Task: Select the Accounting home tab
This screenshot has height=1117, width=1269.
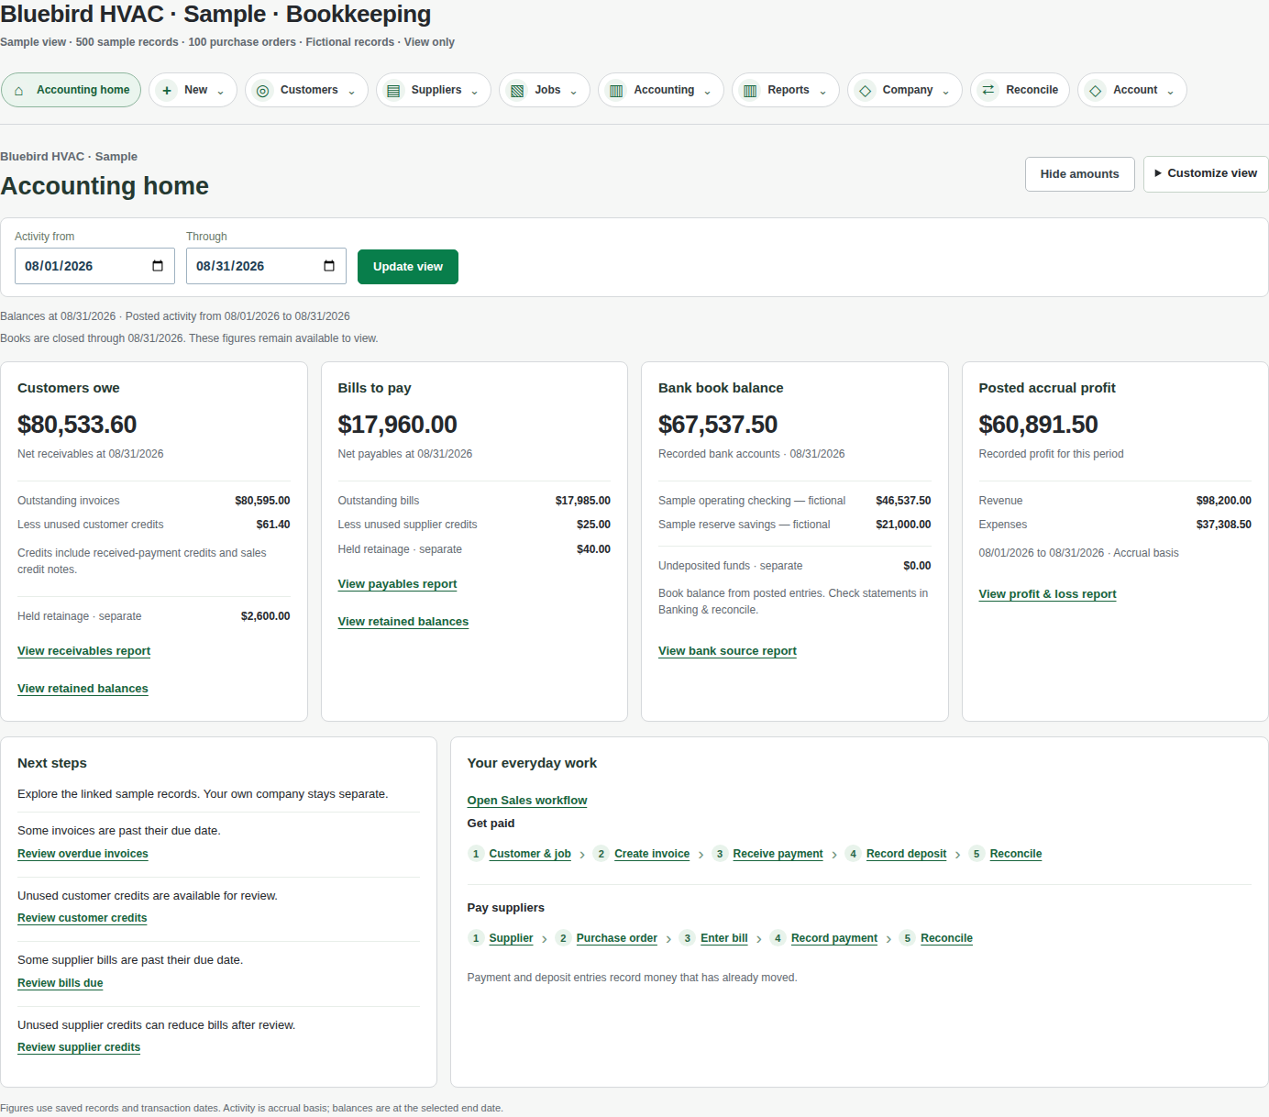Action: click(x=72, y=90)
